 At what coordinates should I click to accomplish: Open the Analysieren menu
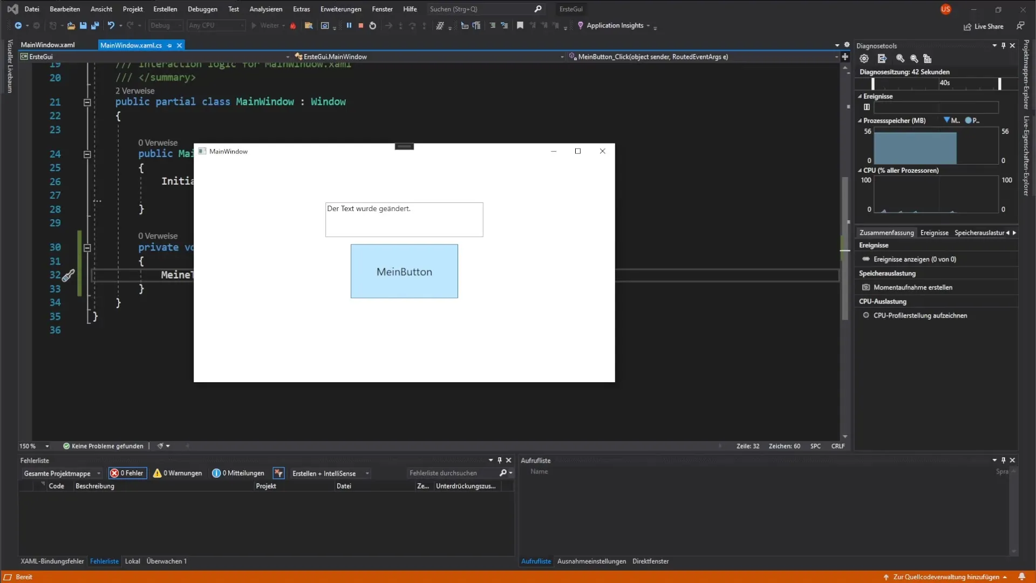[265, 9]
